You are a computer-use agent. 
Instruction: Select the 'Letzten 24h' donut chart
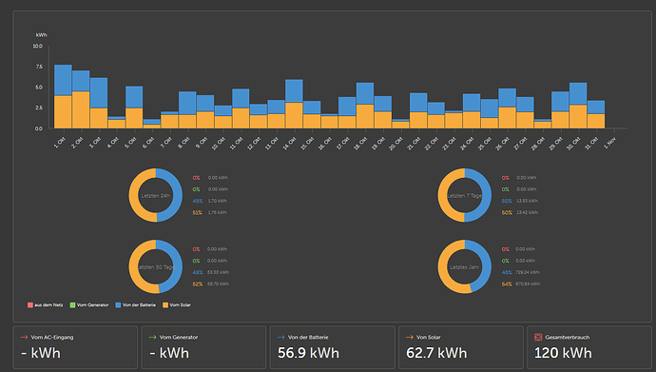tap(156, 195)
